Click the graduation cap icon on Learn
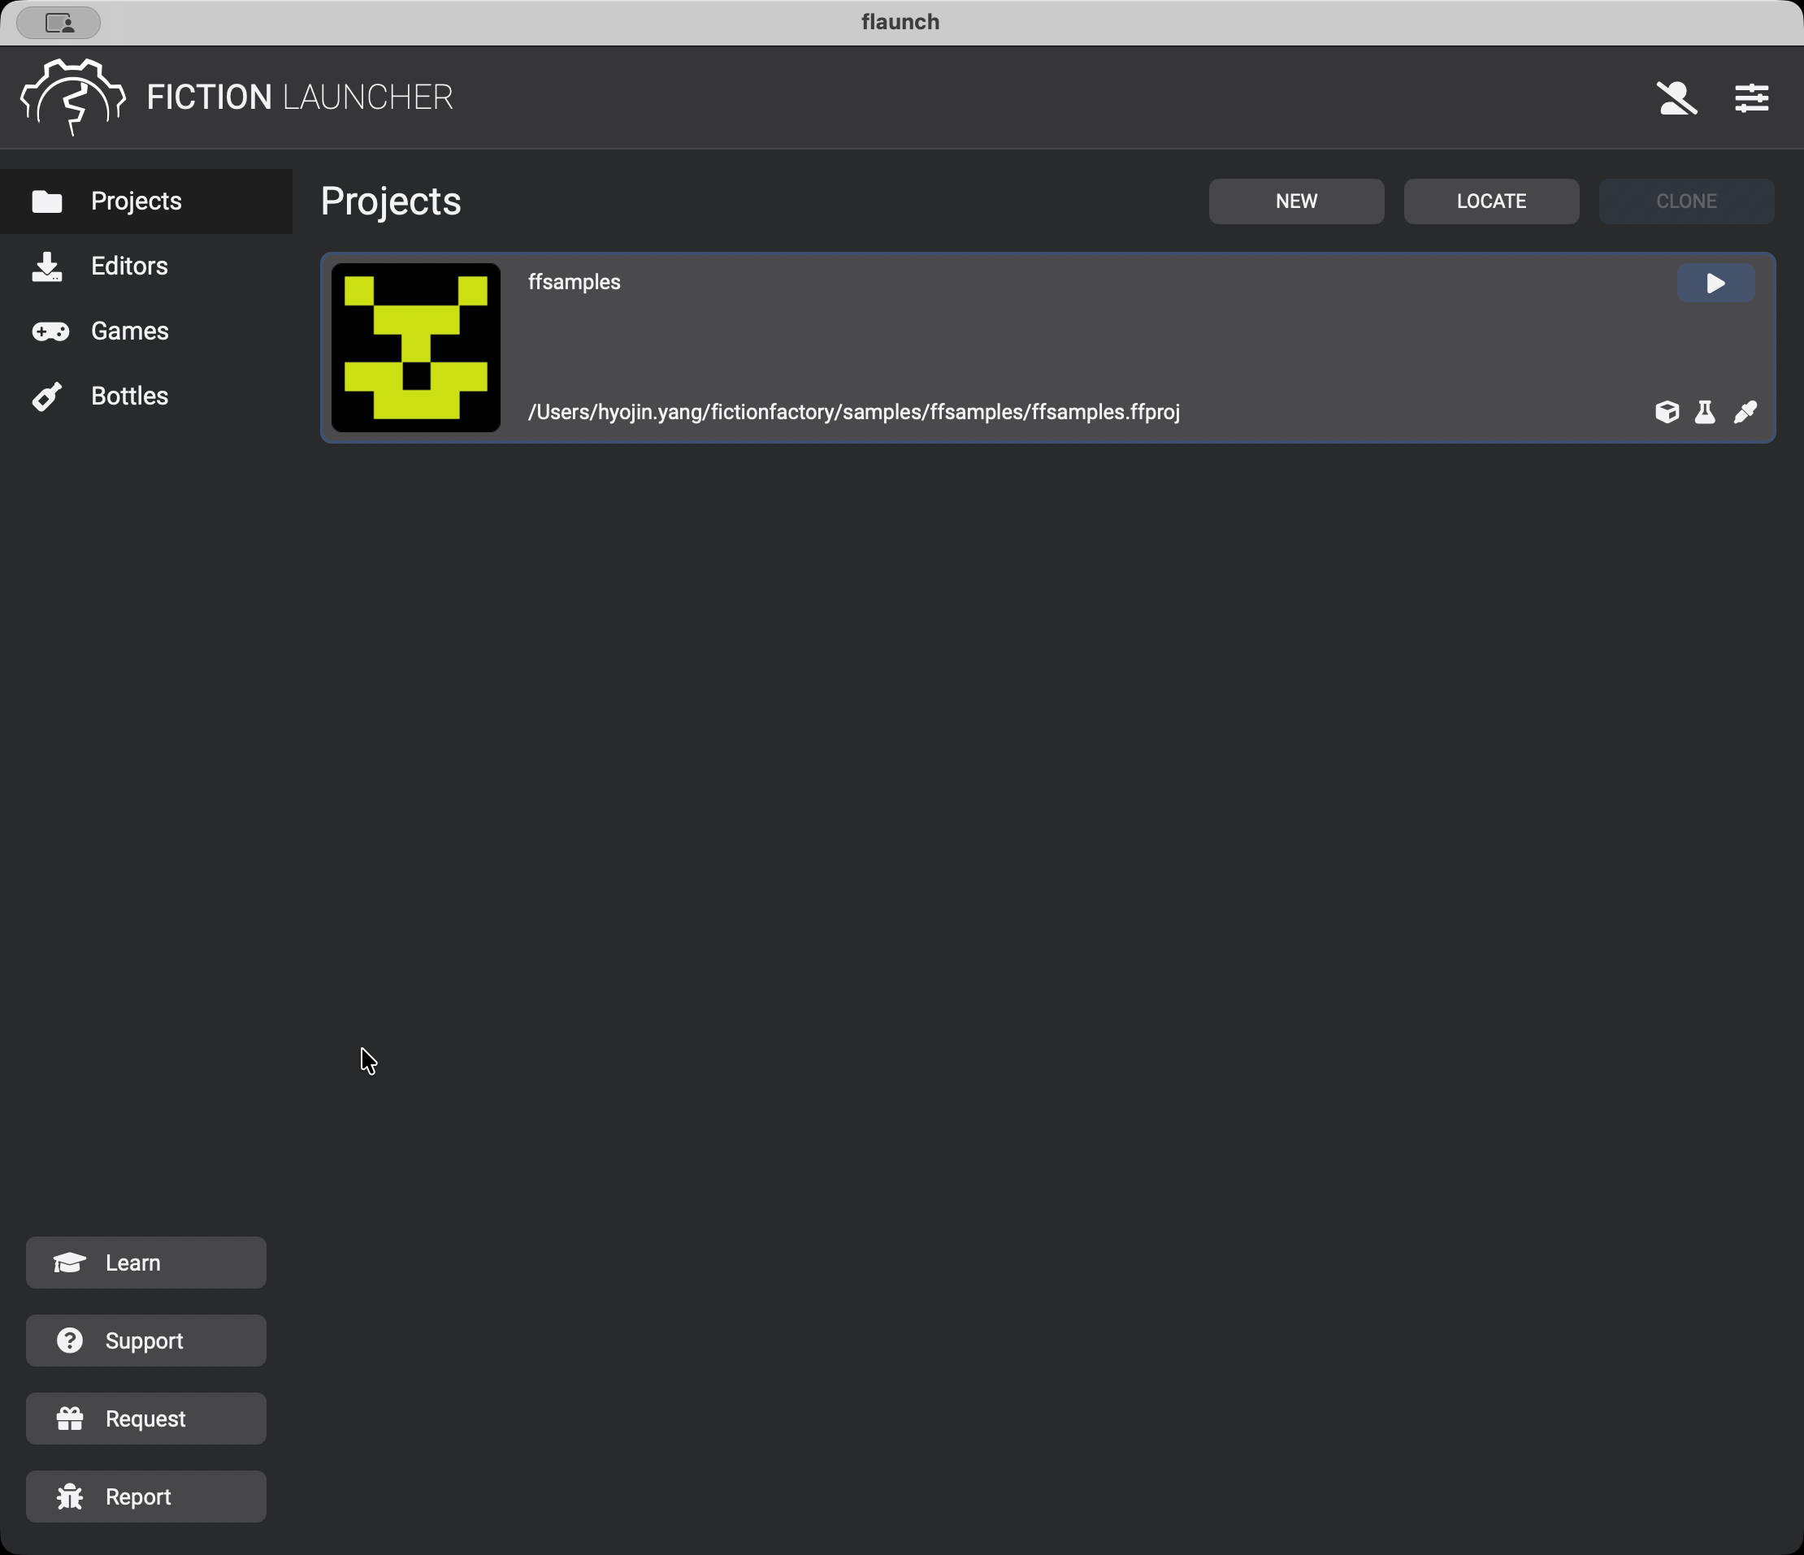 click(70, 1263)
